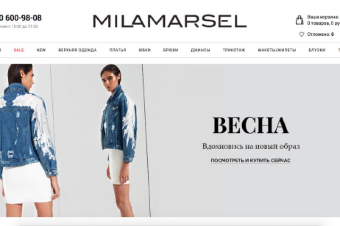The image size is (340, 226).
Task: Open Верхняя одежда category
Action: point(77,50)
